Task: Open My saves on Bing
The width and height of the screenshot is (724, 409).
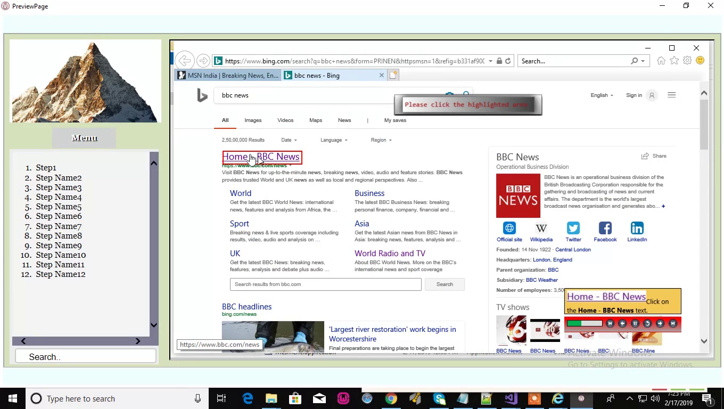Action: [x=395, y=120]
